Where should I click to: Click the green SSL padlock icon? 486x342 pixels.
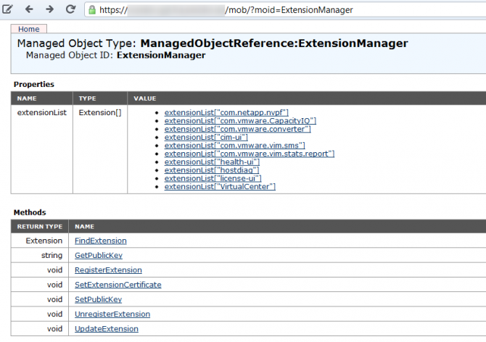(x=91, y=10)
